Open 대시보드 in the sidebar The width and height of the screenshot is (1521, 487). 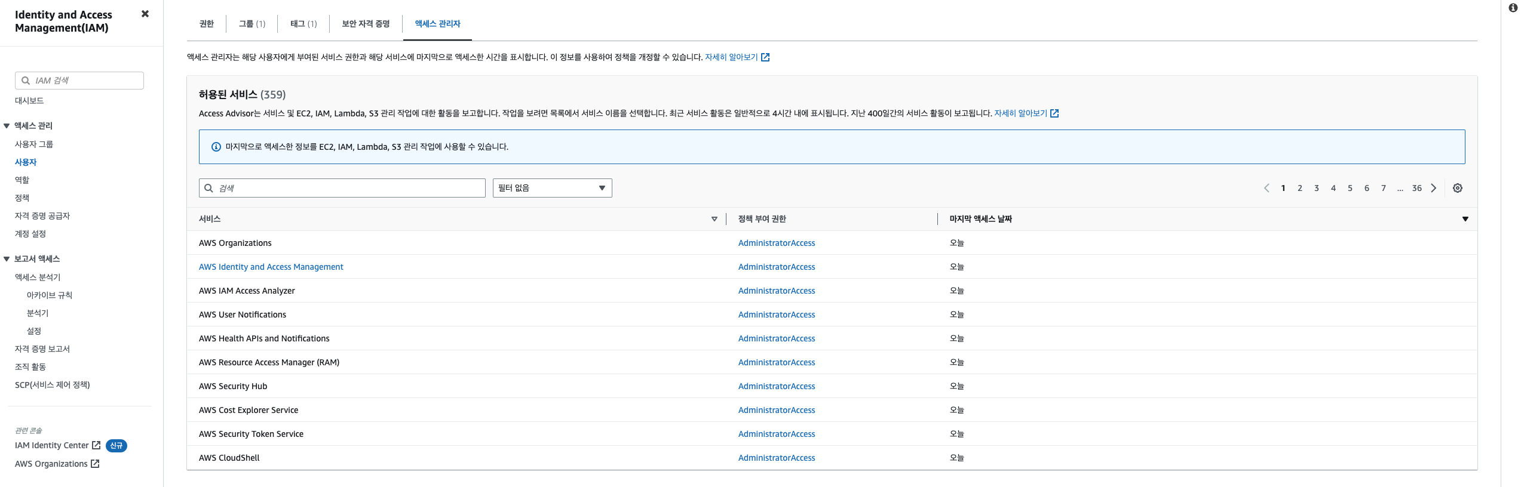(29, 101)
